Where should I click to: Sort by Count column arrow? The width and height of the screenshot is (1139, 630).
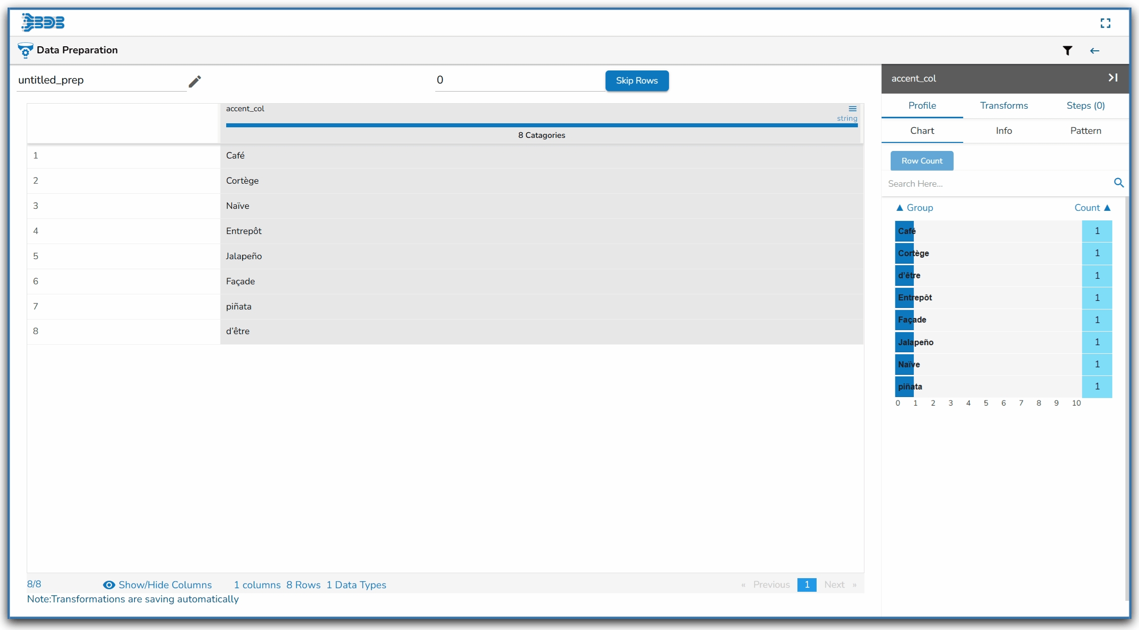[1107, 208]
